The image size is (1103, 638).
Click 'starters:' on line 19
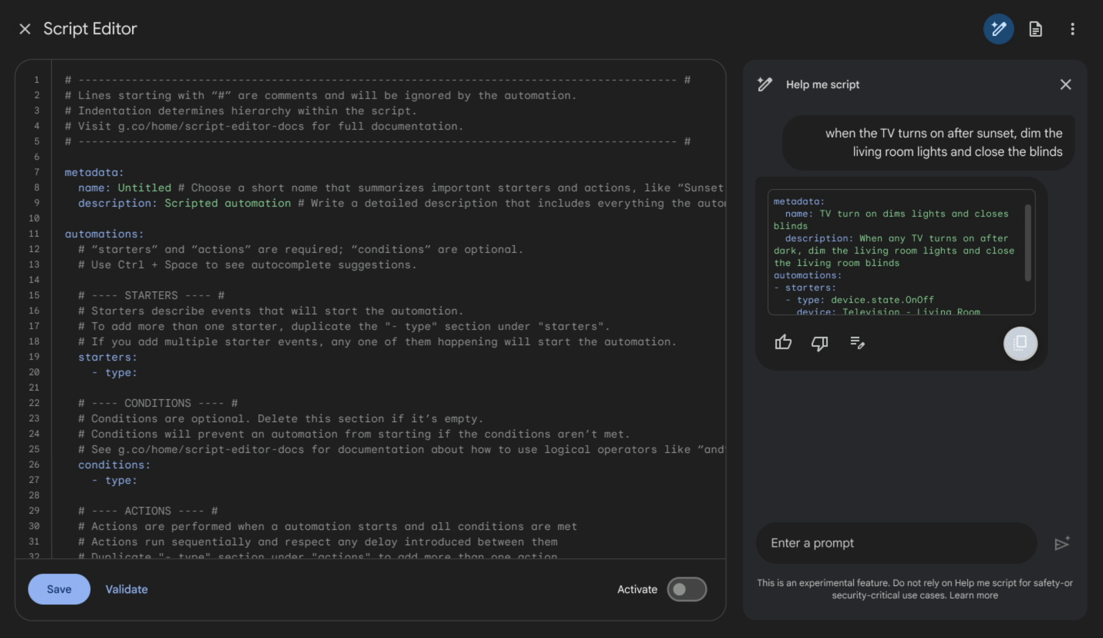point(107,357)
